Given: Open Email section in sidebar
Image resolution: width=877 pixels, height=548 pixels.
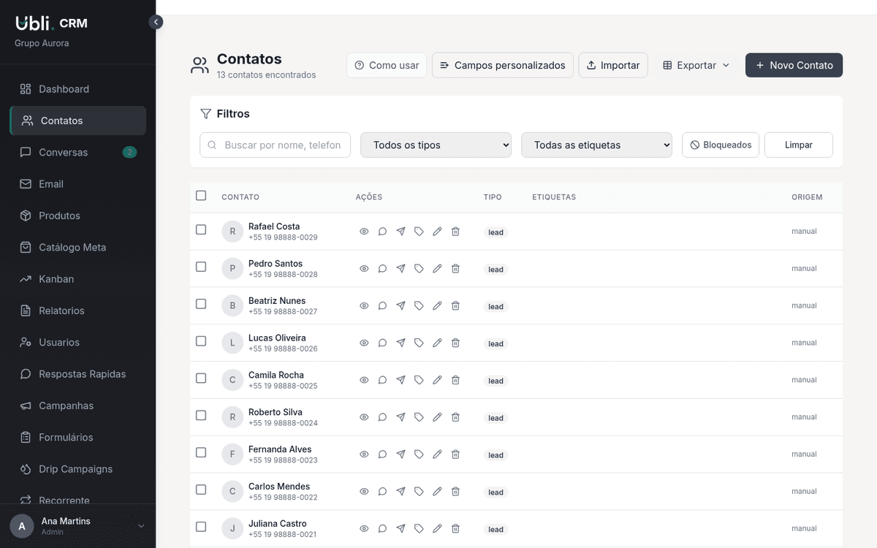Looking at the screenshot, I should tap(77, 184).
